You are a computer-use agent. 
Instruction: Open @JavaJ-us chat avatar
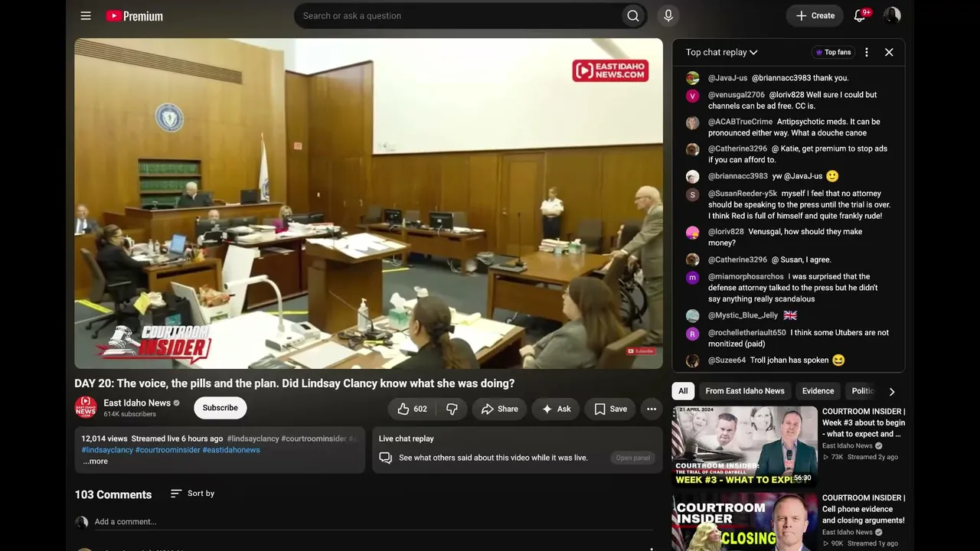[x=692, y=78]
